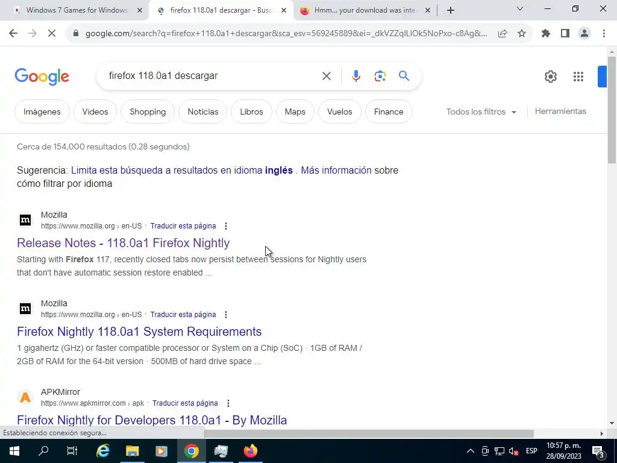Select the firefox 118.0a1 descargar tab

coord(221,10)
